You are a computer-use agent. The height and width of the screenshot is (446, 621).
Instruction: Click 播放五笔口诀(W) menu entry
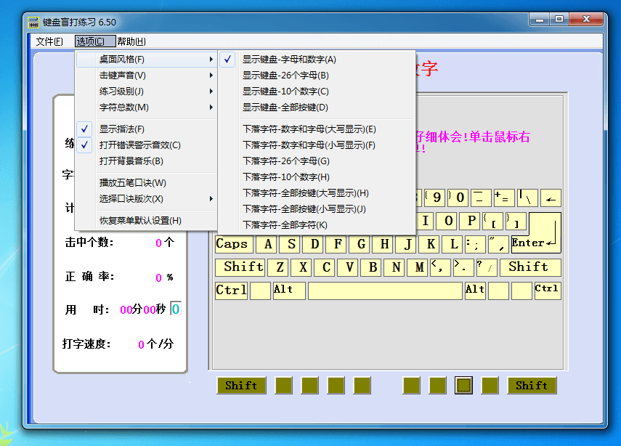tap(132, 183)
